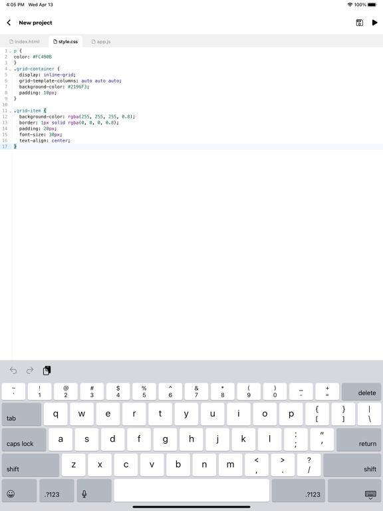Tap the left shift key
Viewport: 383px width, 511px height.
(x=31, y=465)
